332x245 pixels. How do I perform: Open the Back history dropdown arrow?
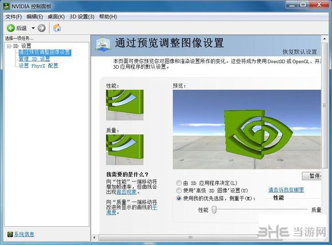pos(33,28)
